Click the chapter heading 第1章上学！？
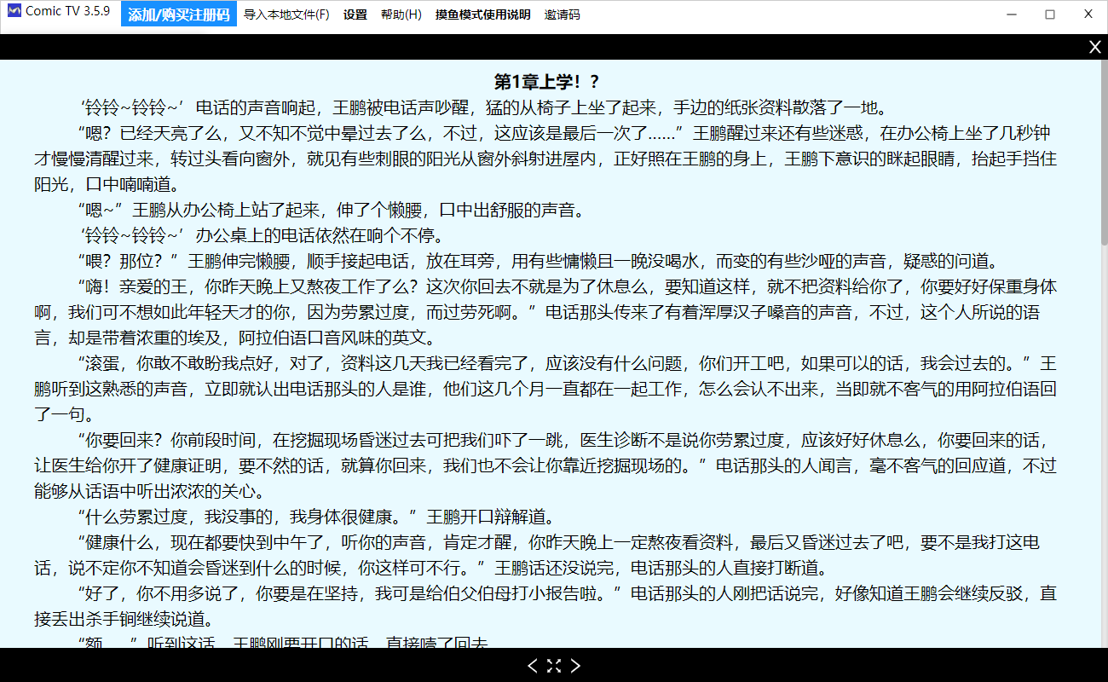This screenshot has width=1108, height=682. point(547,82)
